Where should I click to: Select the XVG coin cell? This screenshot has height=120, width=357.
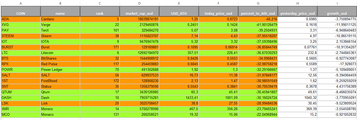[21, 25]
